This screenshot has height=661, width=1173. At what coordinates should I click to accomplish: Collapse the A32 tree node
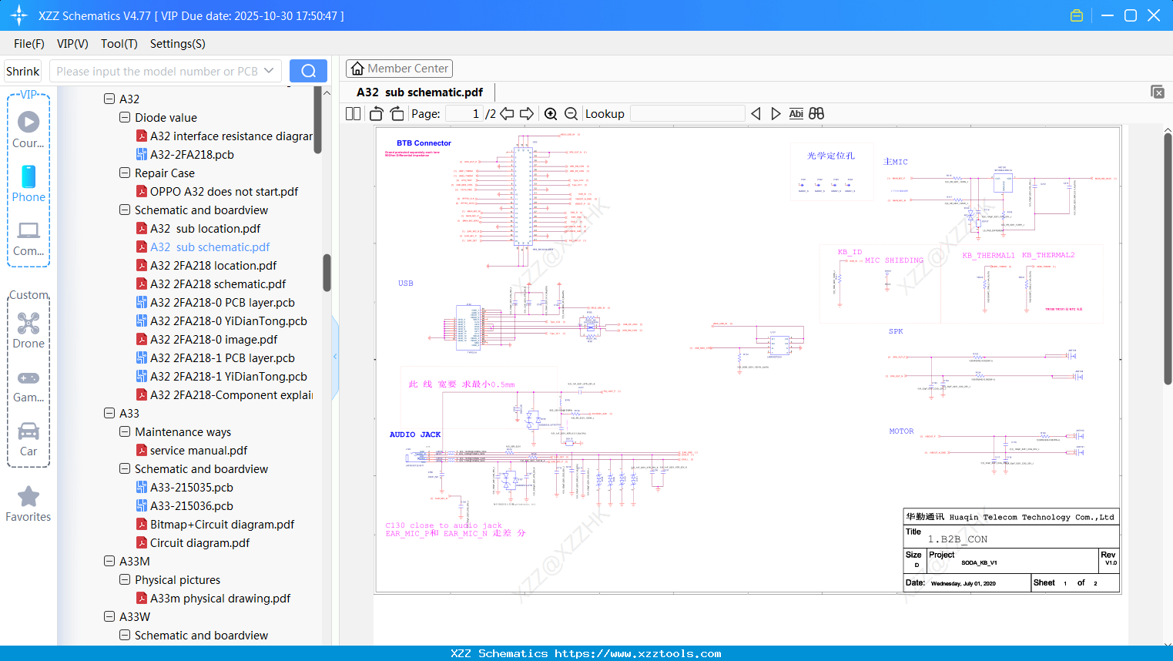click(x=109, y=99)
